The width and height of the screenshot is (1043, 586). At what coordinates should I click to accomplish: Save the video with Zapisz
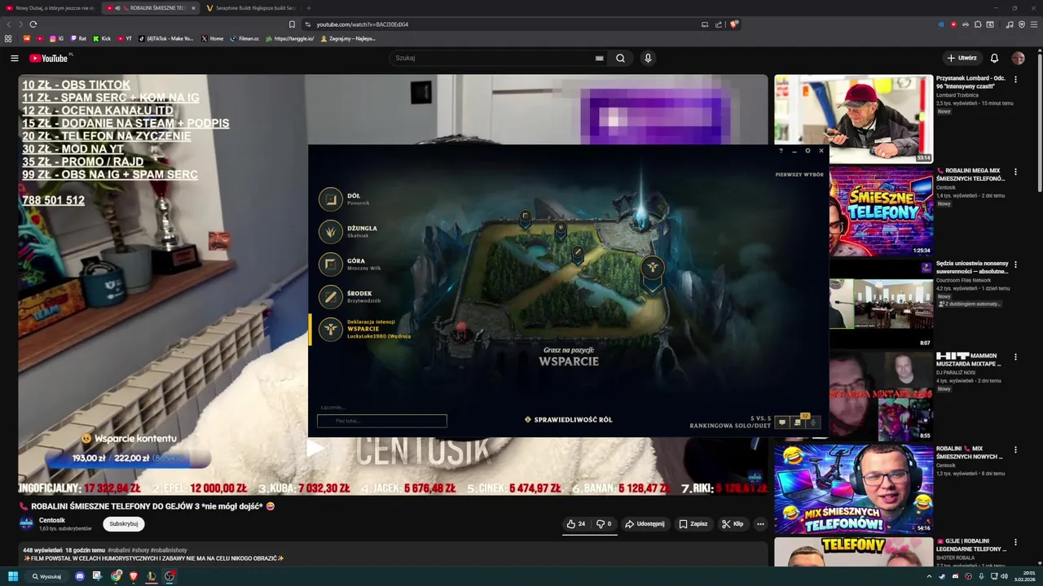click(x=693, y=524)
